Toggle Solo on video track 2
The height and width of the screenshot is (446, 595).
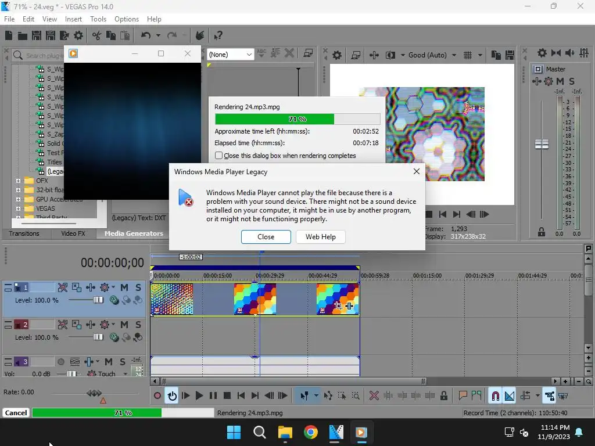(x=138, y=325)
